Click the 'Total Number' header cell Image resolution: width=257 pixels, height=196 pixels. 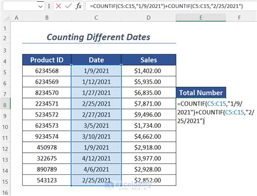[201, 93]
